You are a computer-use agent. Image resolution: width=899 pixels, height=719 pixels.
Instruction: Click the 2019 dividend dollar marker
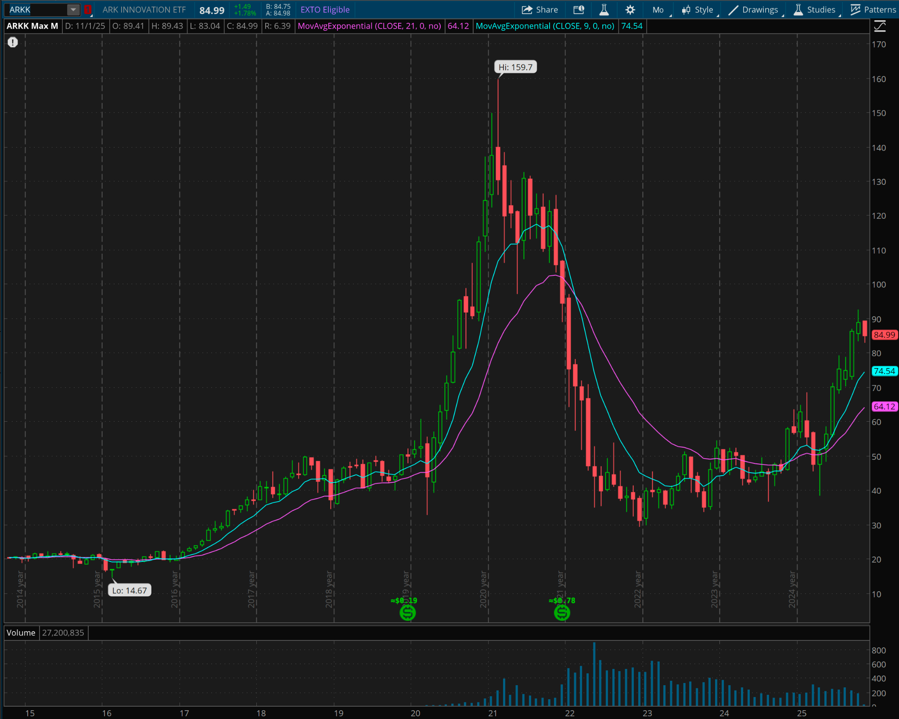(x=407, y=612)
